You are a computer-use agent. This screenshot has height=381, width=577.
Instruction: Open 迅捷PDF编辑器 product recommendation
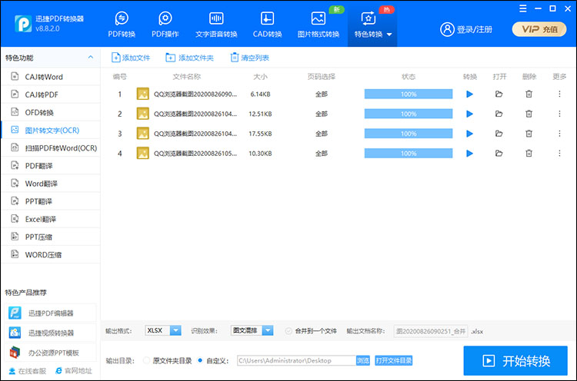point(51,313)
